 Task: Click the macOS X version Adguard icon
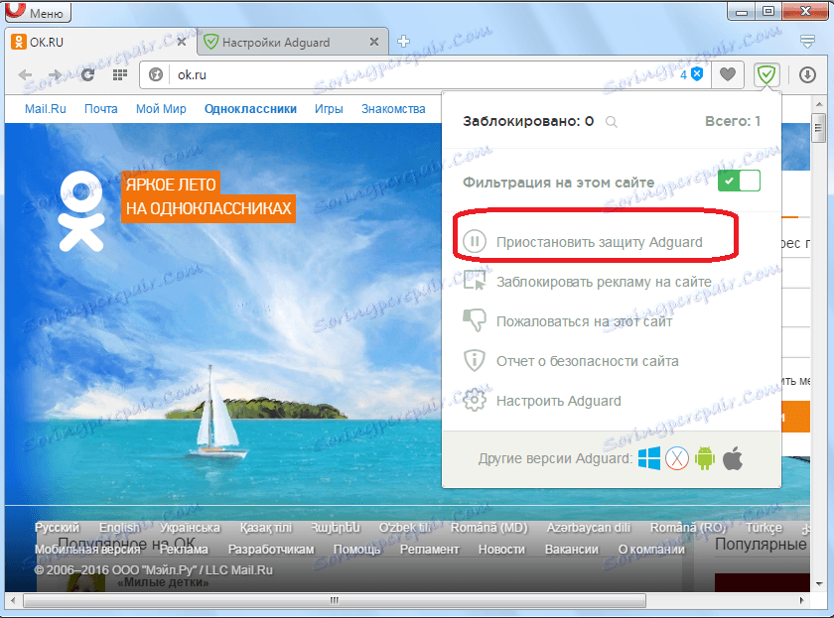pos(677,458)
